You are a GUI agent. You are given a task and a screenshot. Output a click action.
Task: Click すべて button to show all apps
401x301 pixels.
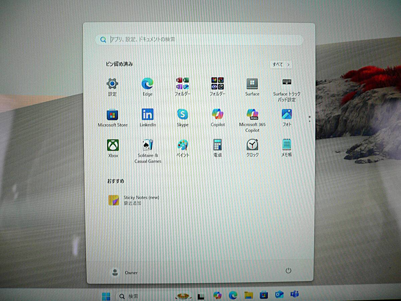tap(281, 65)
